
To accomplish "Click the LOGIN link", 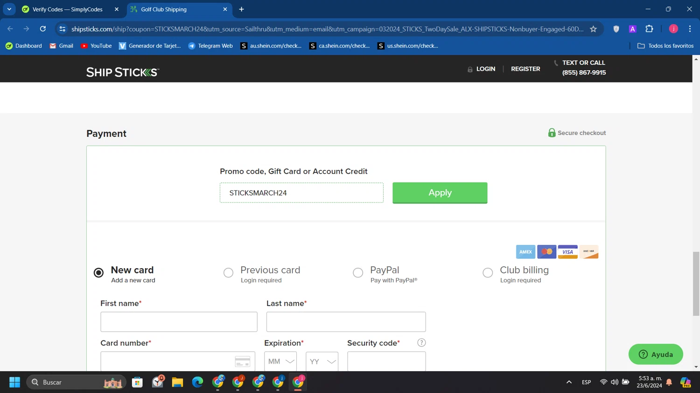I will (x=486, y=69).
